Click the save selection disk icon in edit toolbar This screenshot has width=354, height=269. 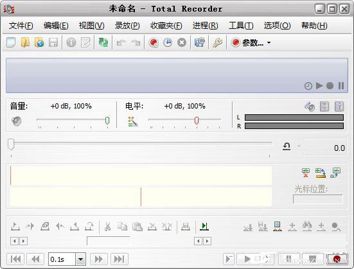[186, 227]
